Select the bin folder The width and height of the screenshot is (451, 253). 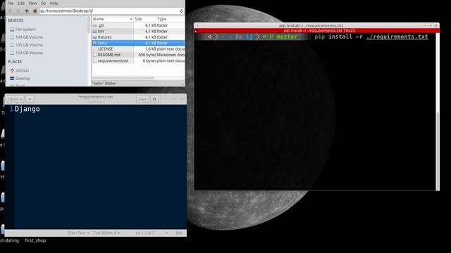tap(138, 31)
